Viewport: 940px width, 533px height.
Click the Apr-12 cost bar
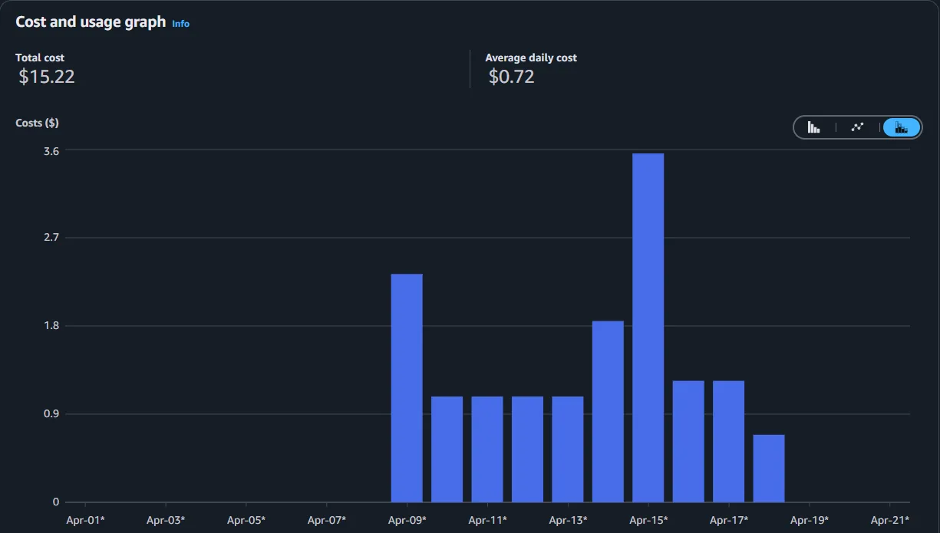[x=528, y=449]
